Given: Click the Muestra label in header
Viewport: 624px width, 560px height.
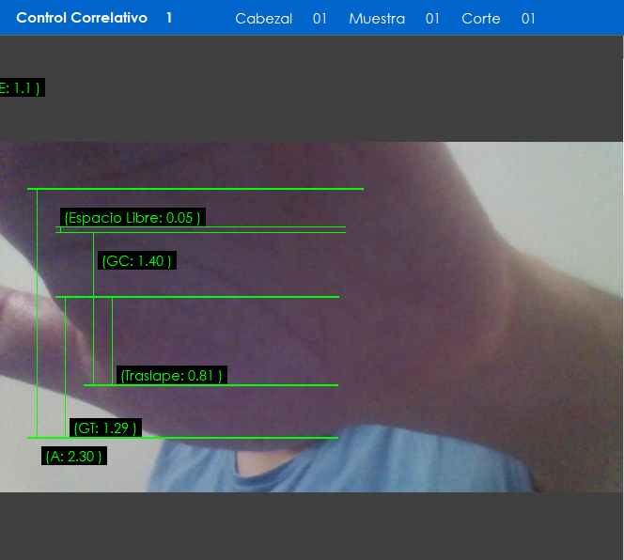Looking at the screenshot, I should [377, 19].
